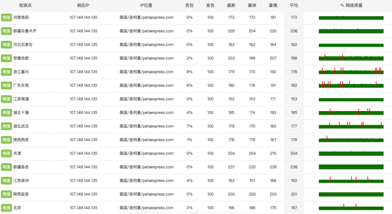392x214 pixels.
Task: Click the network quality graph for 湖北十堰
Action: (351, 112)
